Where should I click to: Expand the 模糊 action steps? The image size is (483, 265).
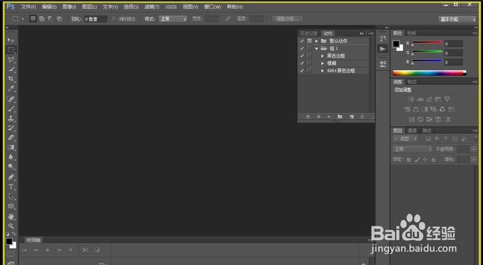click(322, 63)
